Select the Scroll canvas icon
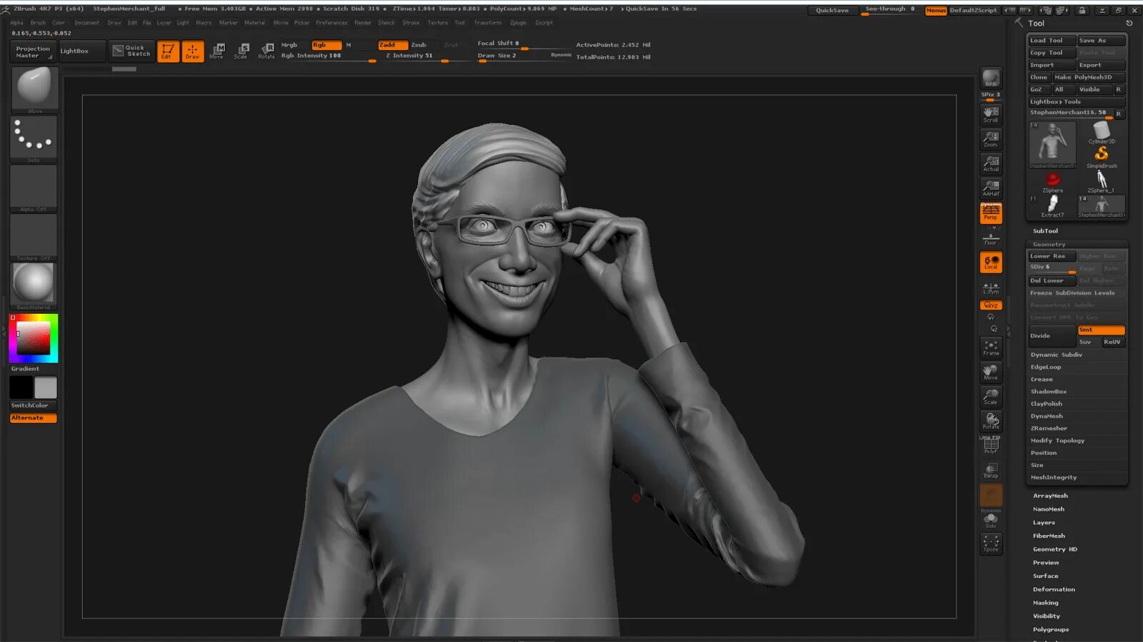 991,115
